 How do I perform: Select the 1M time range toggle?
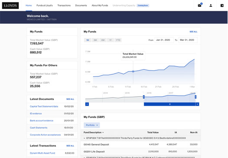88,40
